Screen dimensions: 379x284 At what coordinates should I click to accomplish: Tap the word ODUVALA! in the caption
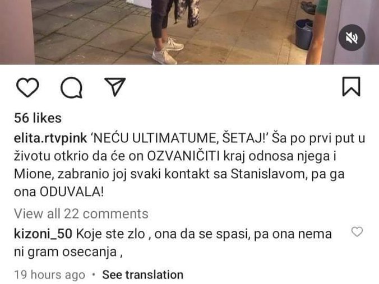(72, 192)
